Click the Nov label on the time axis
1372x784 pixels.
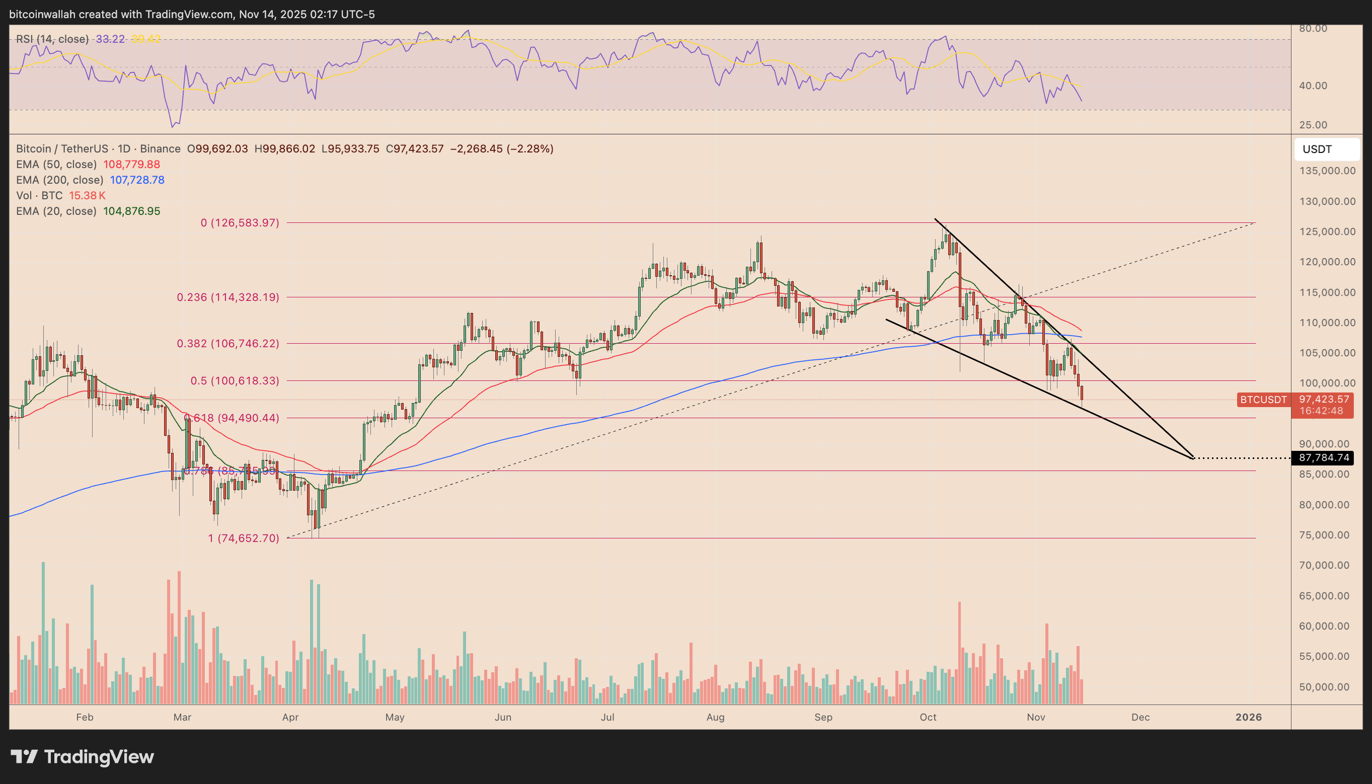(1036, 717)
